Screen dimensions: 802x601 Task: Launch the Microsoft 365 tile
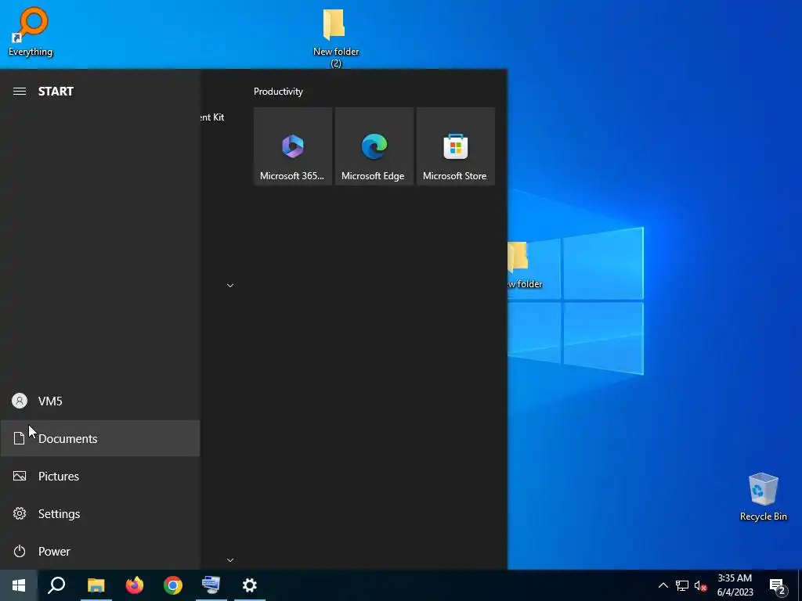(x=293, y=146)
